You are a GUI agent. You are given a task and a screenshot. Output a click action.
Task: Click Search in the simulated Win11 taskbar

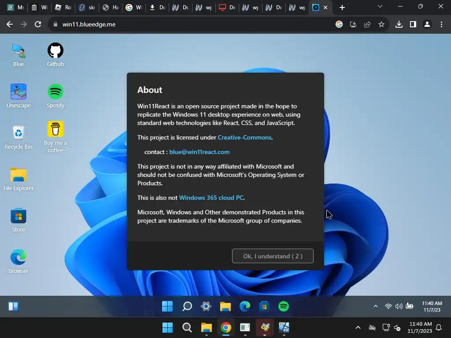[x=187, y=306]
